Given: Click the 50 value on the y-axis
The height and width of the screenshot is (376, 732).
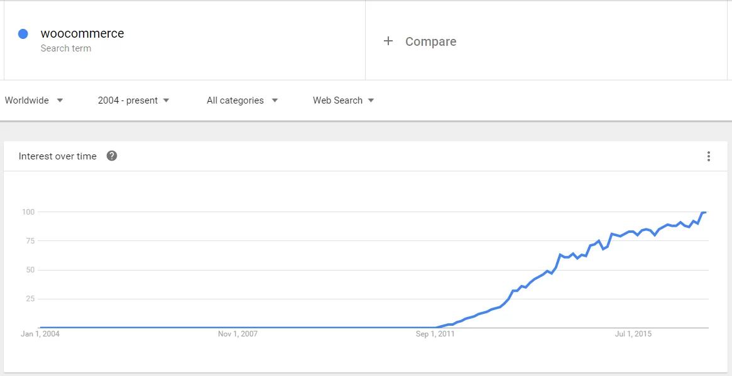Looking at the screenshot, I should pyautogui.click(x=30, y=270).
